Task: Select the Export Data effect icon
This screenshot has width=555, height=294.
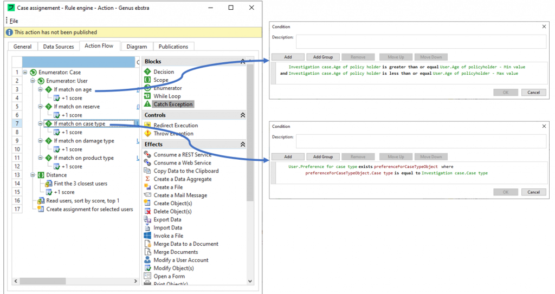Action: click(x=147, y=220)
